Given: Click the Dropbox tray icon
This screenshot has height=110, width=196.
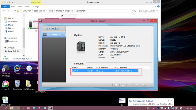Looking at the screenshot, I should coord(172,108).
